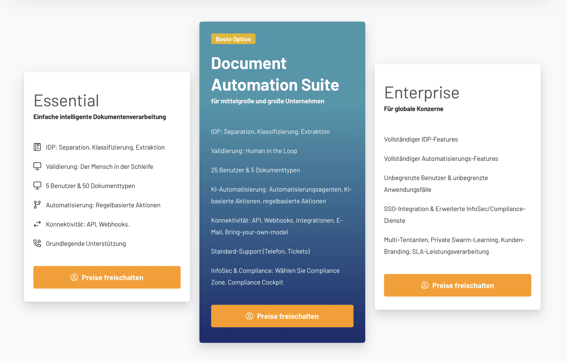Image resolution: width=567 pixels, height=363 pixels.
Task: Click 25 Benutzer & 5 Dokumenttypen line
Action: click(x=255, y=170)
